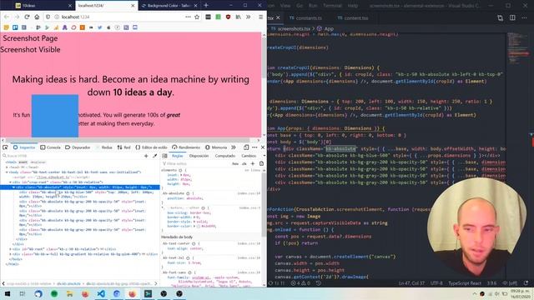Switch to the Computado tab
Image resolution: width=534 pixels, height=300 pixels.
225,156
